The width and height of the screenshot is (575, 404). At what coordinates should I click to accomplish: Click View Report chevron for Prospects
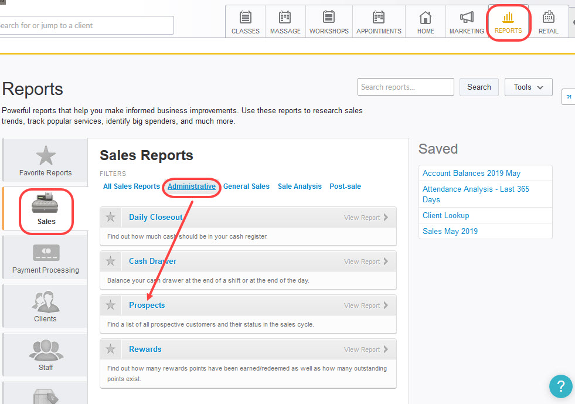pos(386,305)
